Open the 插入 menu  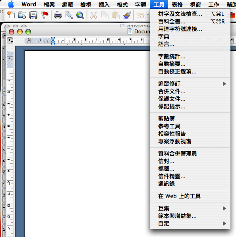coord(104,4)
